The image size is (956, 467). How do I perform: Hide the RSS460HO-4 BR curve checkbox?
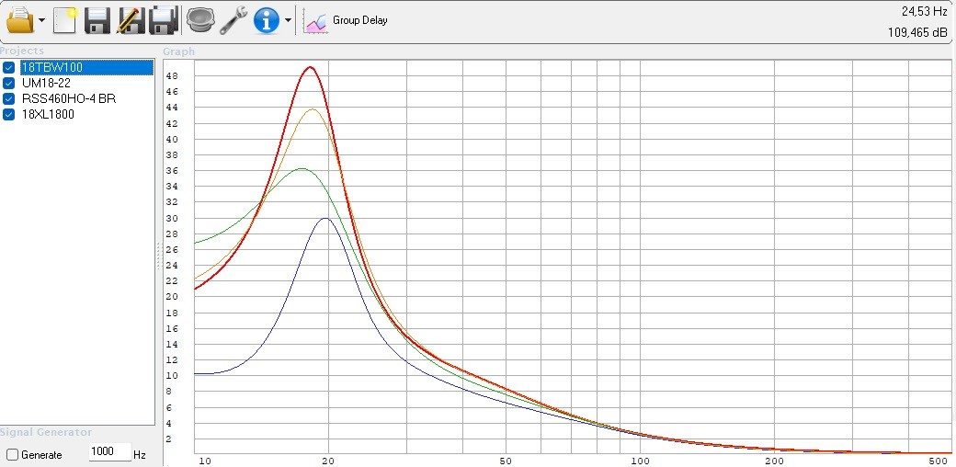pyautogui.click(x=9, y=99)
